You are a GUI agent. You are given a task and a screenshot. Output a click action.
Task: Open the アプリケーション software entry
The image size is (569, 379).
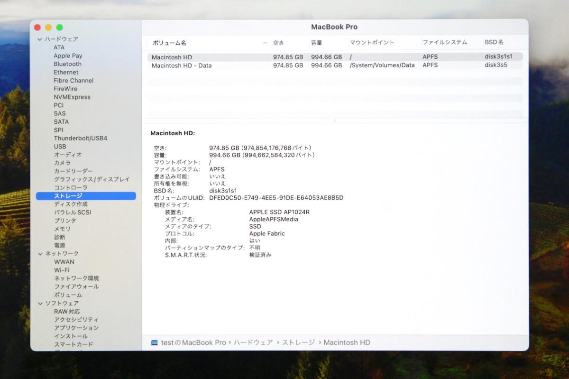tap(76, 328)
